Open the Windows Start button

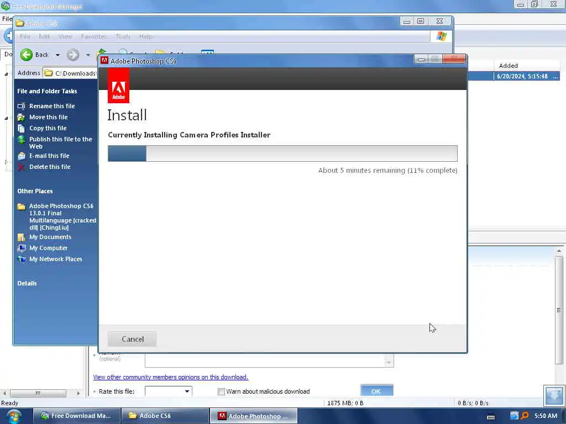click(x=13, y=416)
